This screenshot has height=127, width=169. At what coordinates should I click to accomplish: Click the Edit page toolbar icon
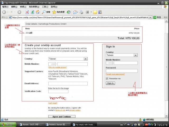pos(87,12)
